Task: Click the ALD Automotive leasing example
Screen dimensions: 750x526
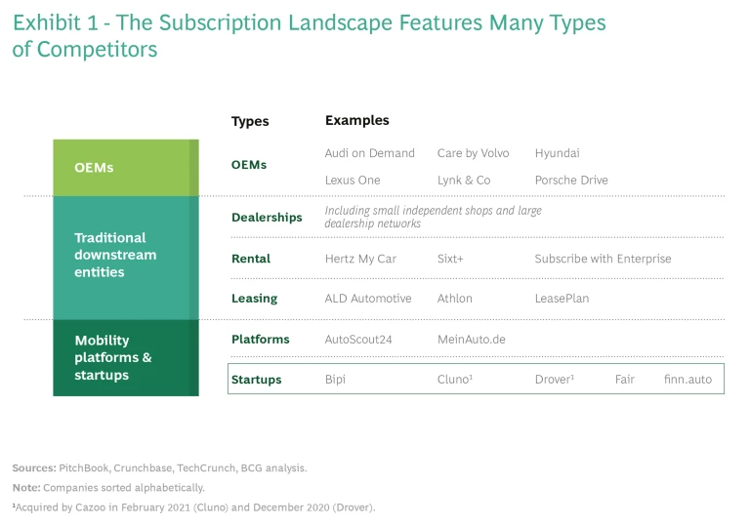Action: 367,299
